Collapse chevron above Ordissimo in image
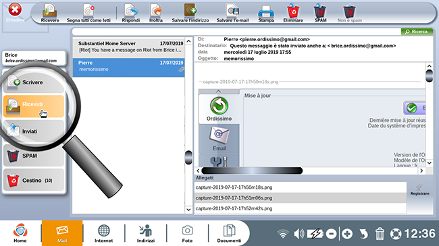The image size is (439, 246). coord(219,92)
